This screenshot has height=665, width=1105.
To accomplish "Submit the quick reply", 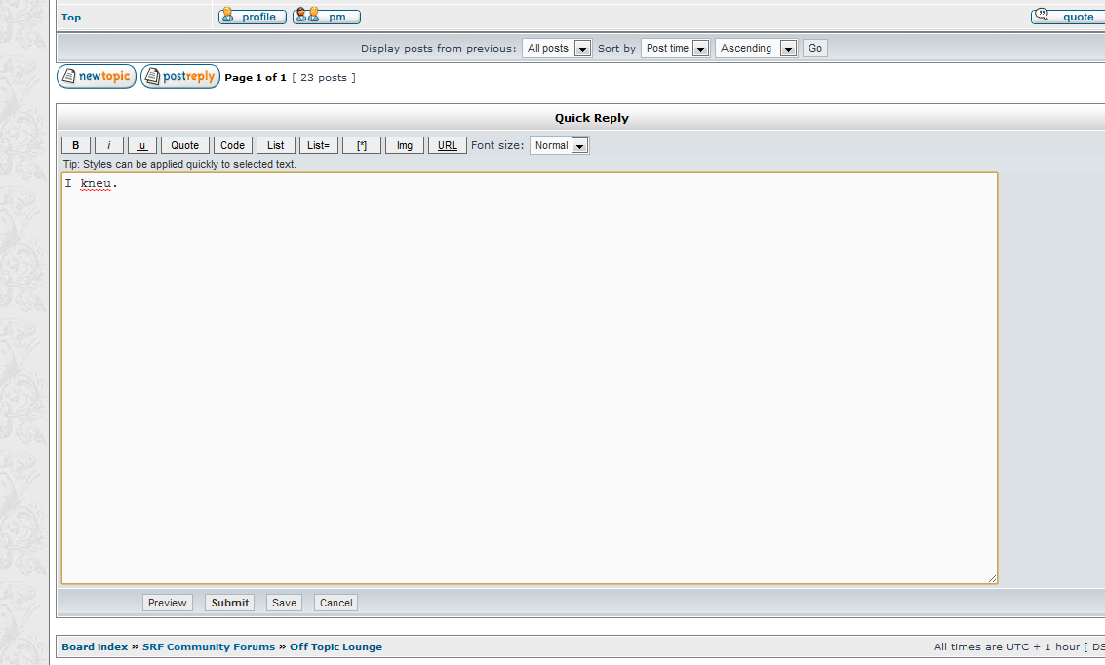I will tap(229, 603).
